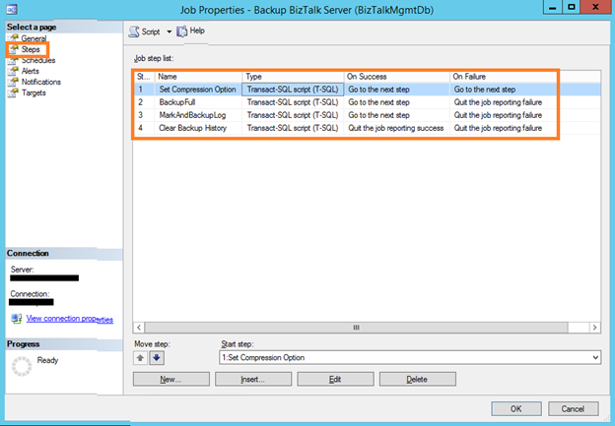The height and width of the screenshot is (426, 615).
Task: Delete the selected step
Action: coord(417,379)
